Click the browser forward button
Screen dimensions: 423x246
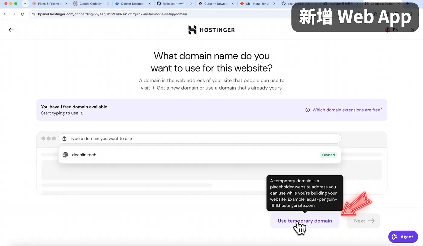14,14
